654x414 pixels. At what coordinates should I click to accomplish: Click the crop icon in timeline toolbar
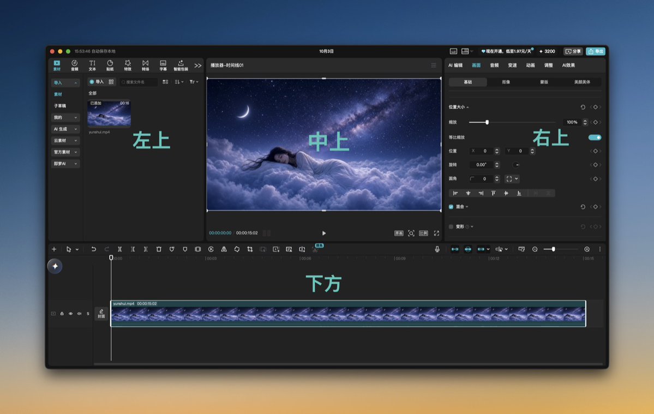click(x=250, y=249)
